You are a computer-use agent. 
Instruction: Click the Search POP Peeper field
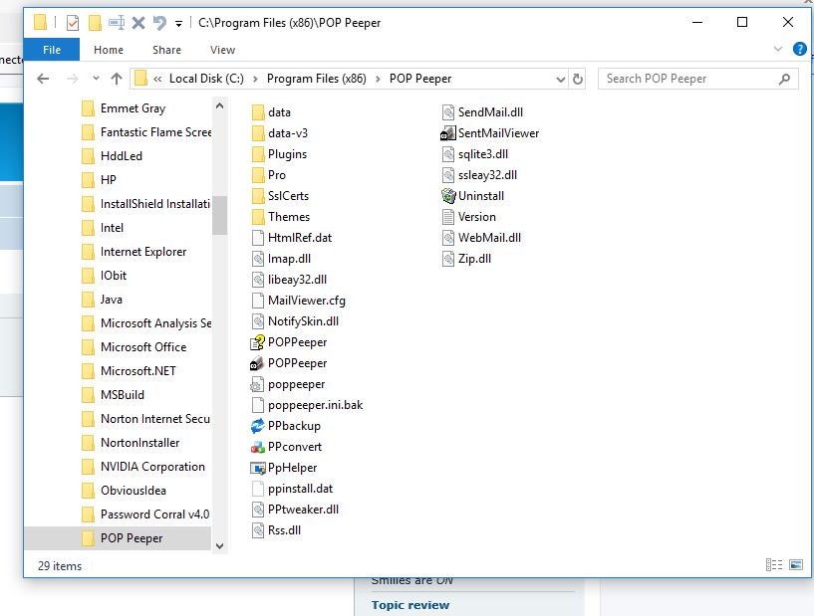pyautogui.click(x=697, y=79)
